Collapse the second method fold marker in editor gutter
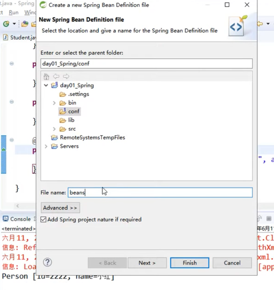274x290 pixels. coord(12,102)
